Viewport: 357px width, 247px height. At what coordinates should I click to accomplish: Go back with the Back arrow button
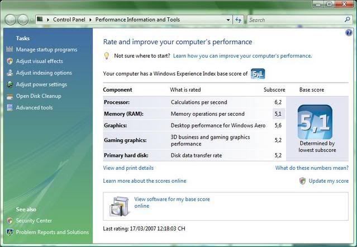coord(10,20)
